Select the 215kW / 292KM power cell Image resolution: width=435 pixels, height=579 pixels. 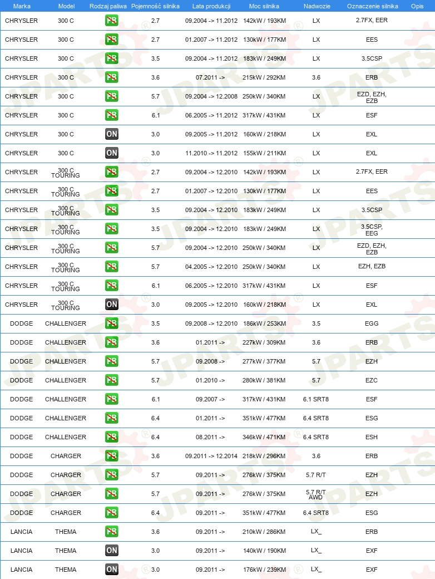pos(264,77)
